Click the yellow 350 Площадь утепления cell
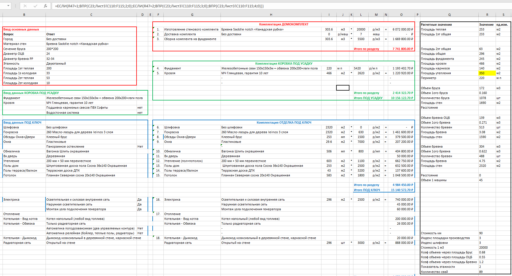The height and width of the screenshot is (276, 512). [487, 73]
